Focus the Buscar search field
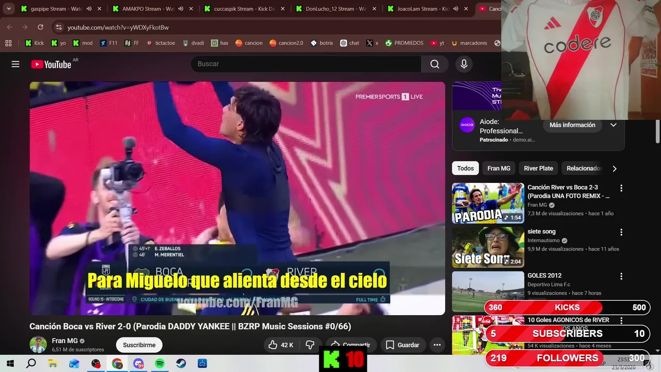Image resolution: width=661 pixels, height=372 pixels. click(x=306, y=64)
